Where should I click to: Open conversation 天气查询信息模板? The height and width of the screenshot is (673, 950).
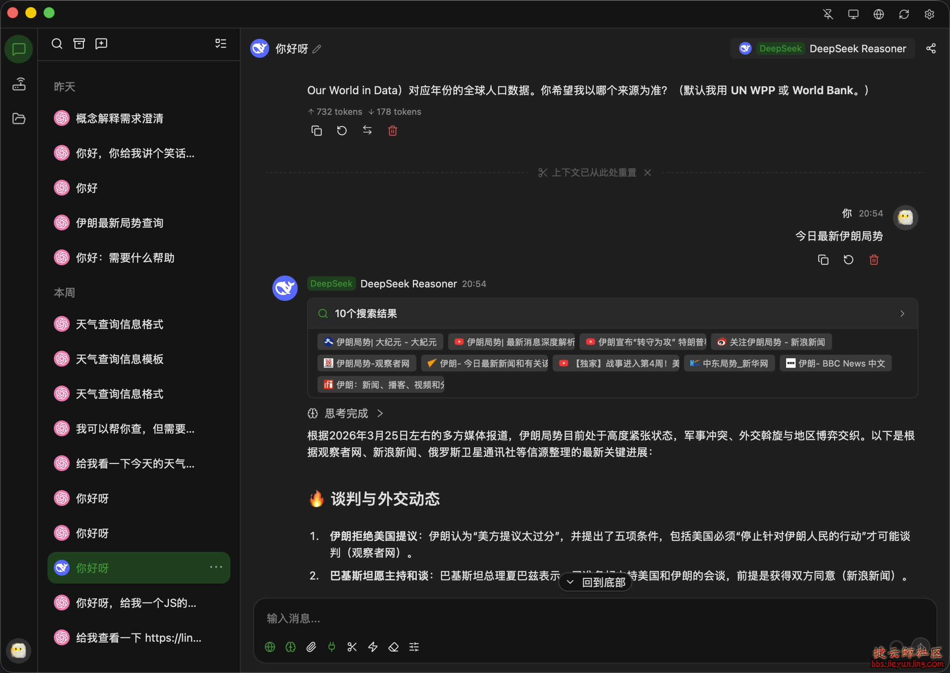click(x=139, y=359)
